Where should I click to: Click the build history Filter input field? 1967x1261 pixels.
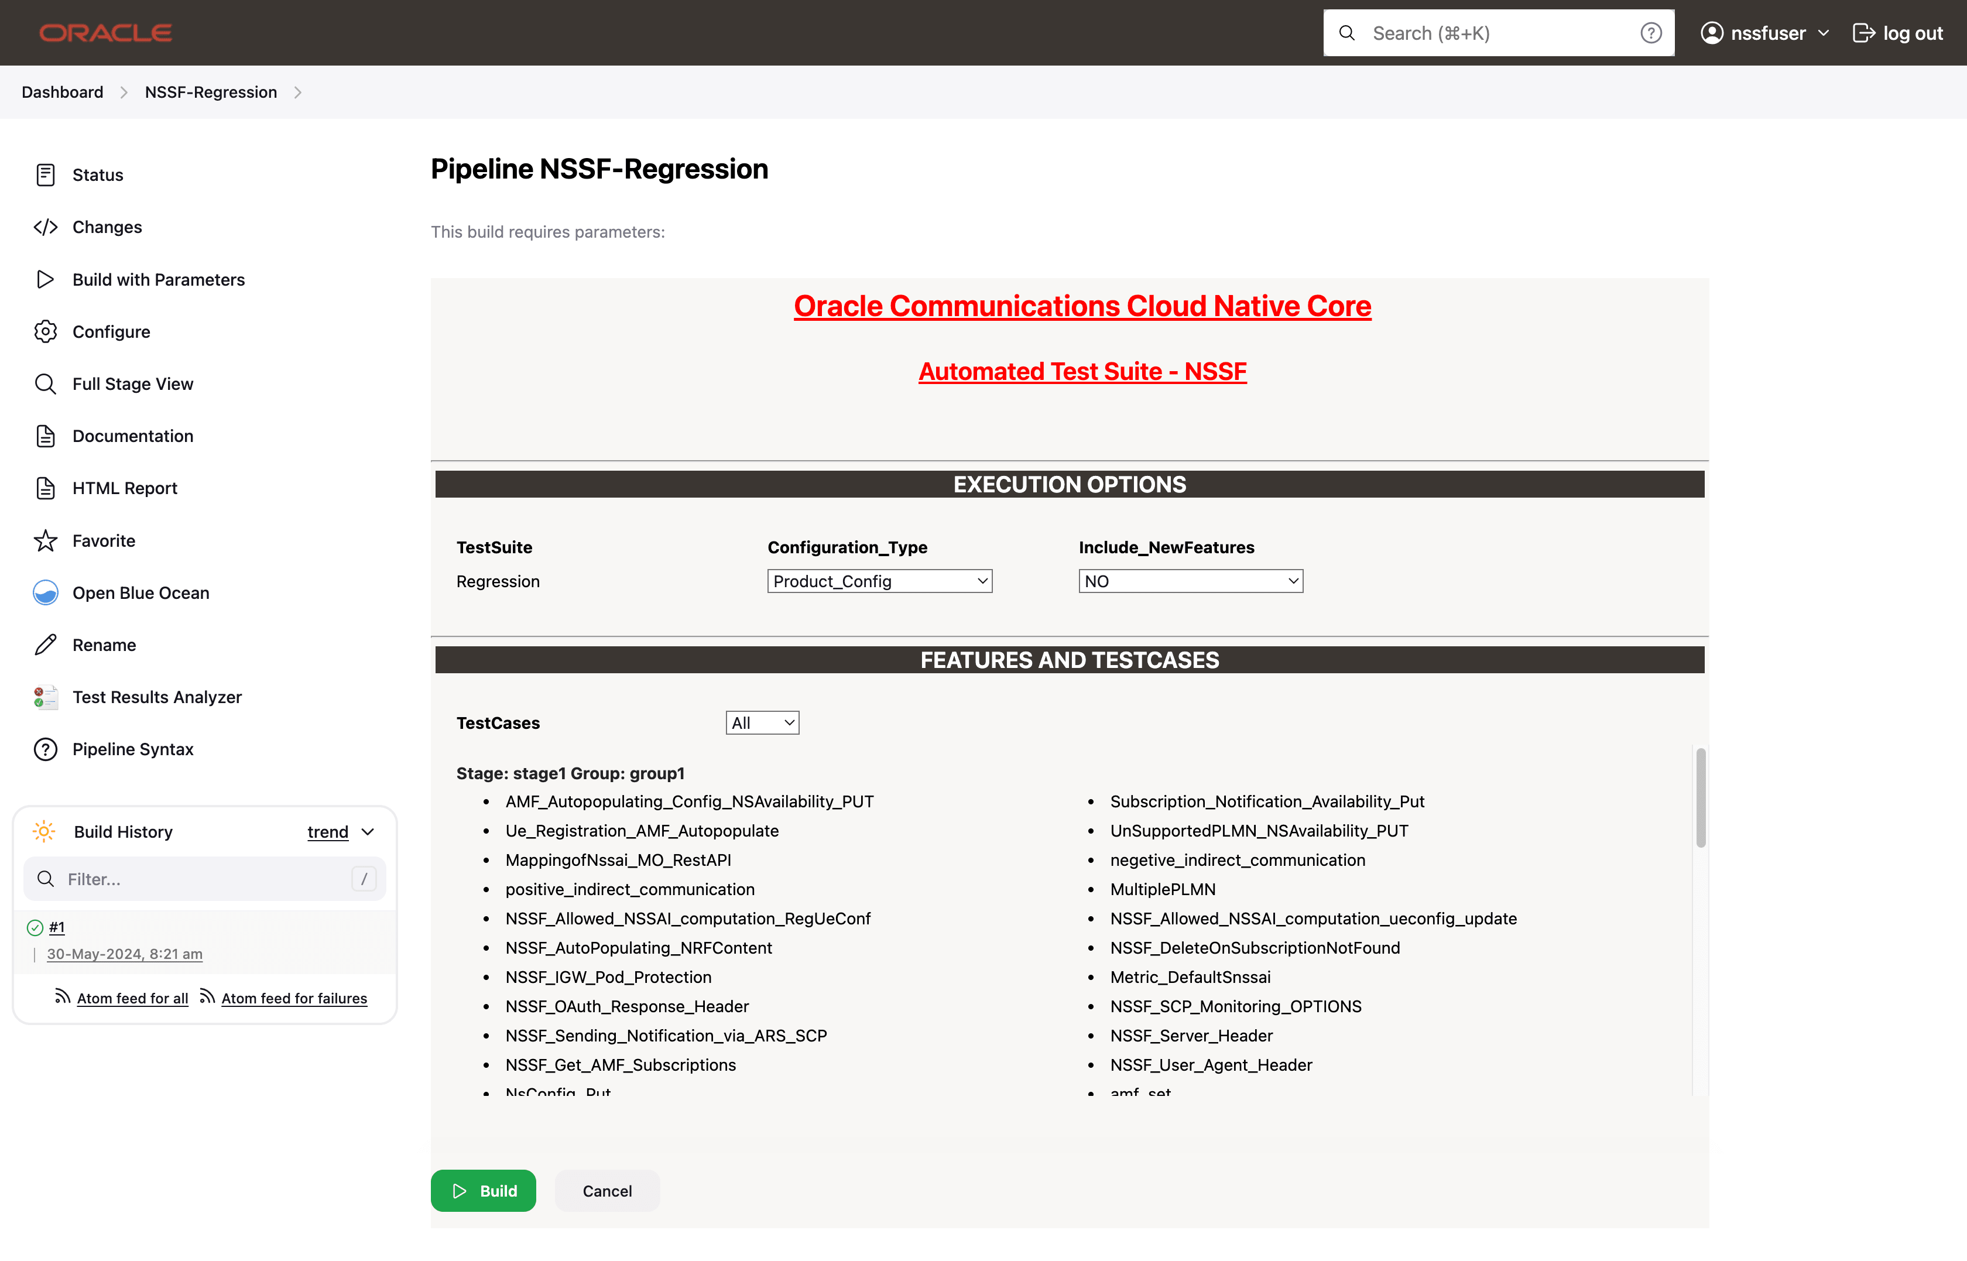pyautogui.click(x=205, y=879)
